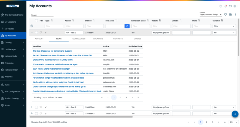Tick the checkbox for the GH - Test 3 row
The image size is (240, 127).
pyautogui.click(x=36, y=32)
